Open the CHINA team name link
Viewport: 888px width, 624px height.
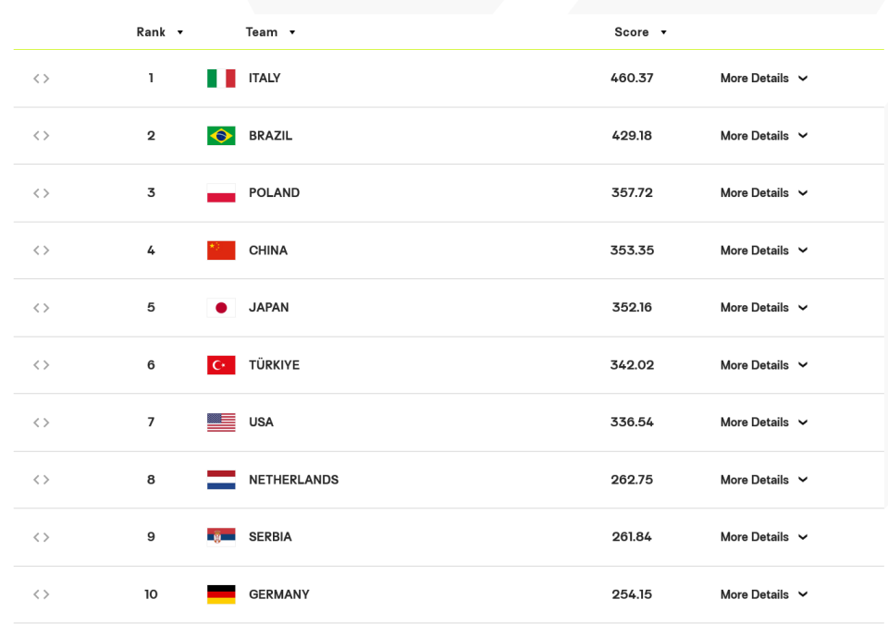tap(268, 251)
